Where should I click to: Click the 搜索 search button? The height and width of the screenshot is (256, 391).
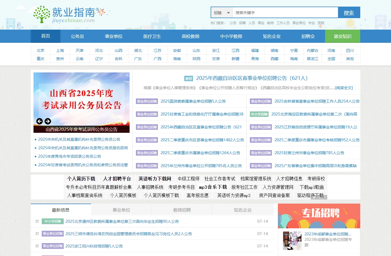(349, 13)
